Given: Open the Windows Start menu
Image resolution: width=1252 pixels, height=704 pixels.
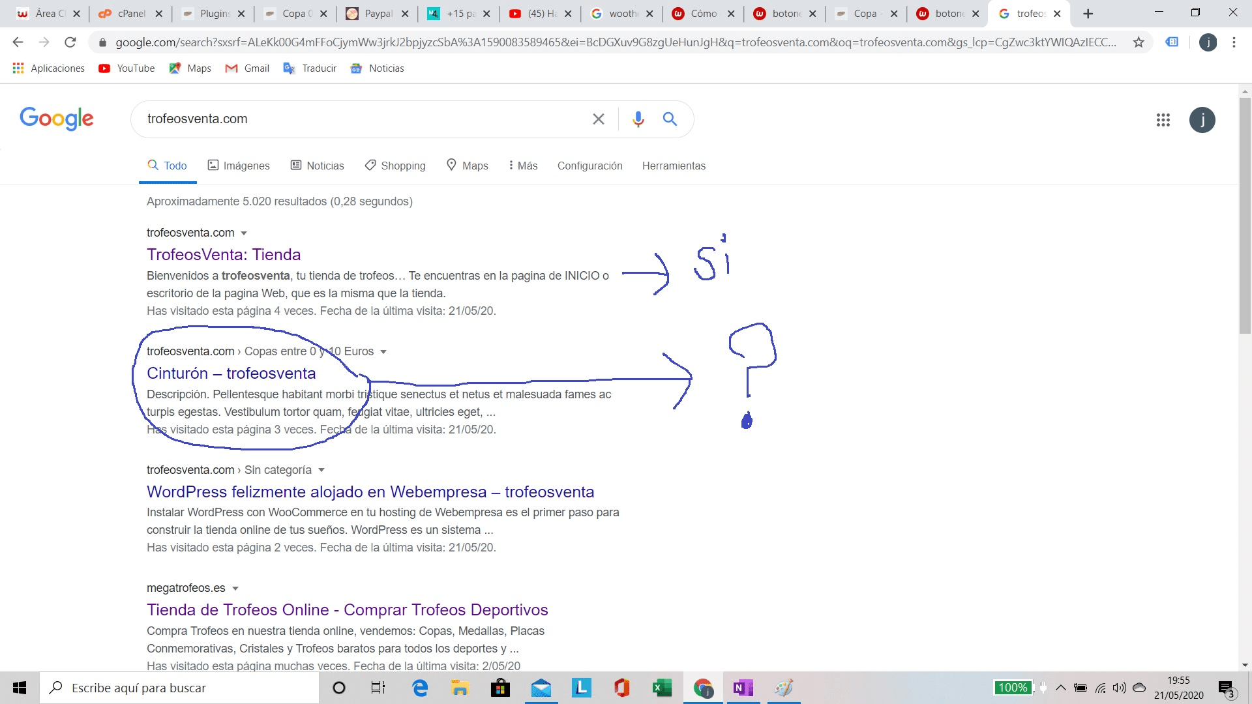Looking at the screenshot, I should [20, 688].
